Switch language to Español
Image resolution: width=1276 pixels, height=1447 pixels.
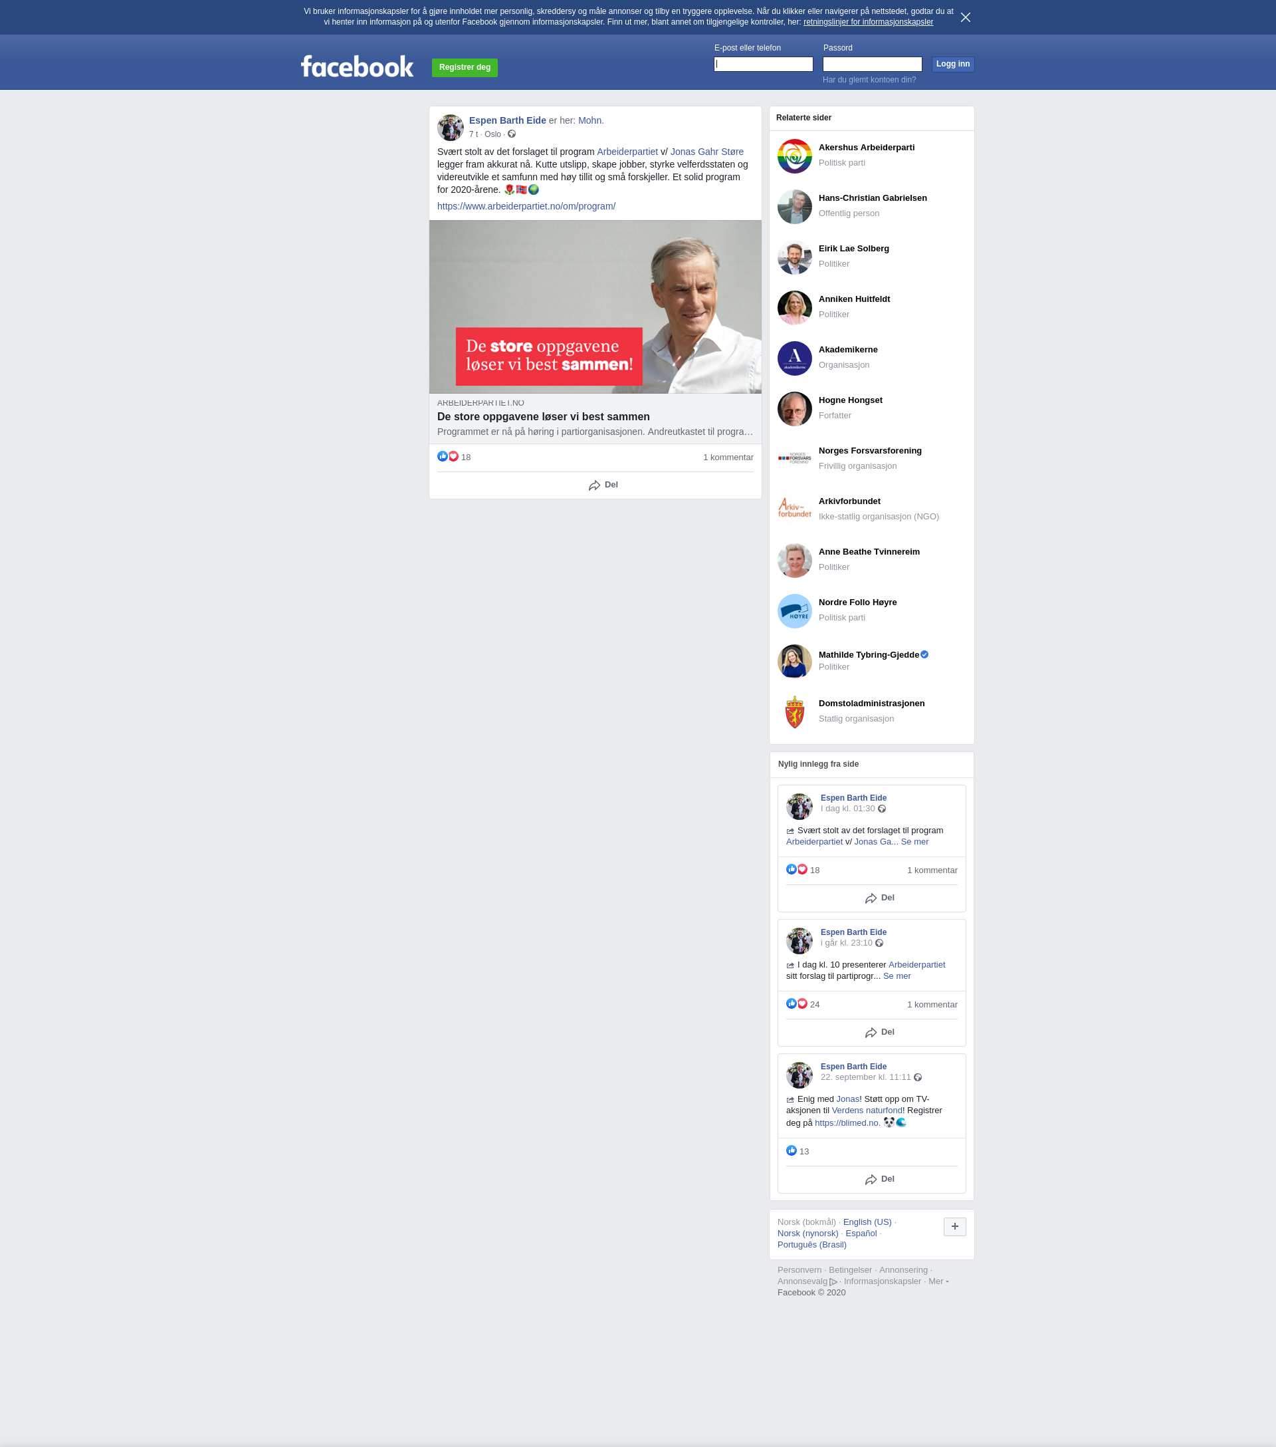click(861, 1233)
